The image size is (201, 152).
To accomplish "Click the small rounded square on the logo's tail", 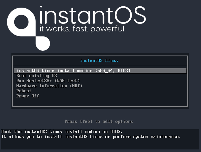I will click(43, 42).
